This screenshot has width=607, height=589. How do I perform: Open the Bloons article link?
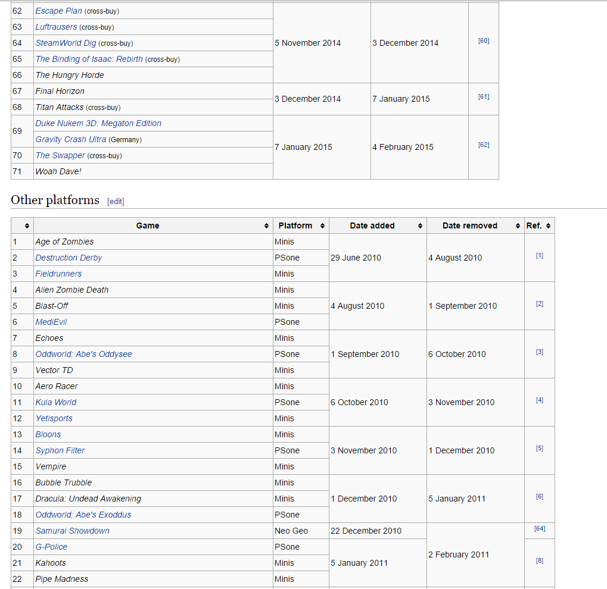[48, 434]
